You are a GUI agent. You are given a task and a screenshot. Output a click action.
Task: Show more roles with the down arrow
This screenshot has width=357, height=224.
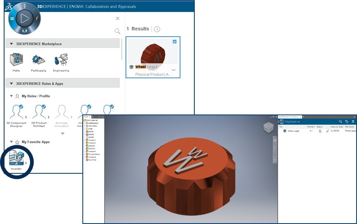[63, 134]
